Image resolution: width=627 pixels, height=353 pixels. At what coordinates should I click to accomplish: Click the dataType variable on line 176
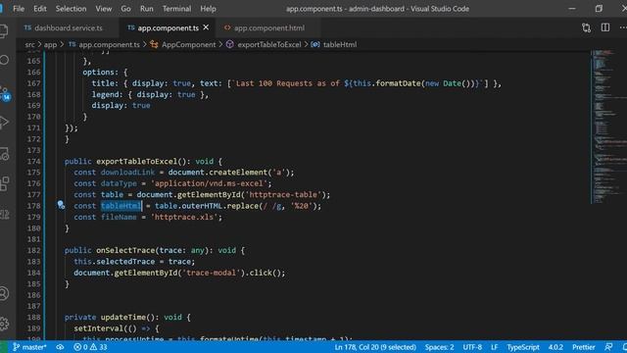(119, 183)
